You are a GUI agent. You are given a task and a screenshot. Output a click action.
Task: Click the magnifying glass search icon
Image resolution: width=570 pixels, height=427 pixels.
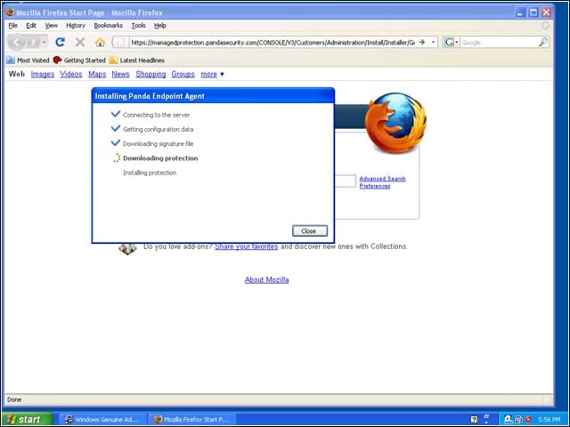point(542,42)
